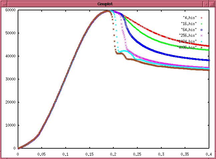Toggle the "16.his" legend label
The height and width of the screenshot is (159, 216).
tap(189, 24)
